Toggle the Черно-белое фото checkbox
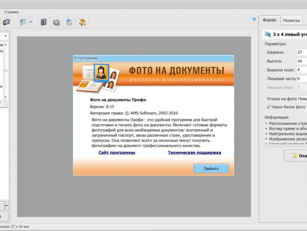Image resolution: width=307 pixels, height=231 pixels. pos(268,107)
